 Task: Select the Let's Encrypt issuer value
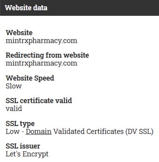click(x=27, y=154)
